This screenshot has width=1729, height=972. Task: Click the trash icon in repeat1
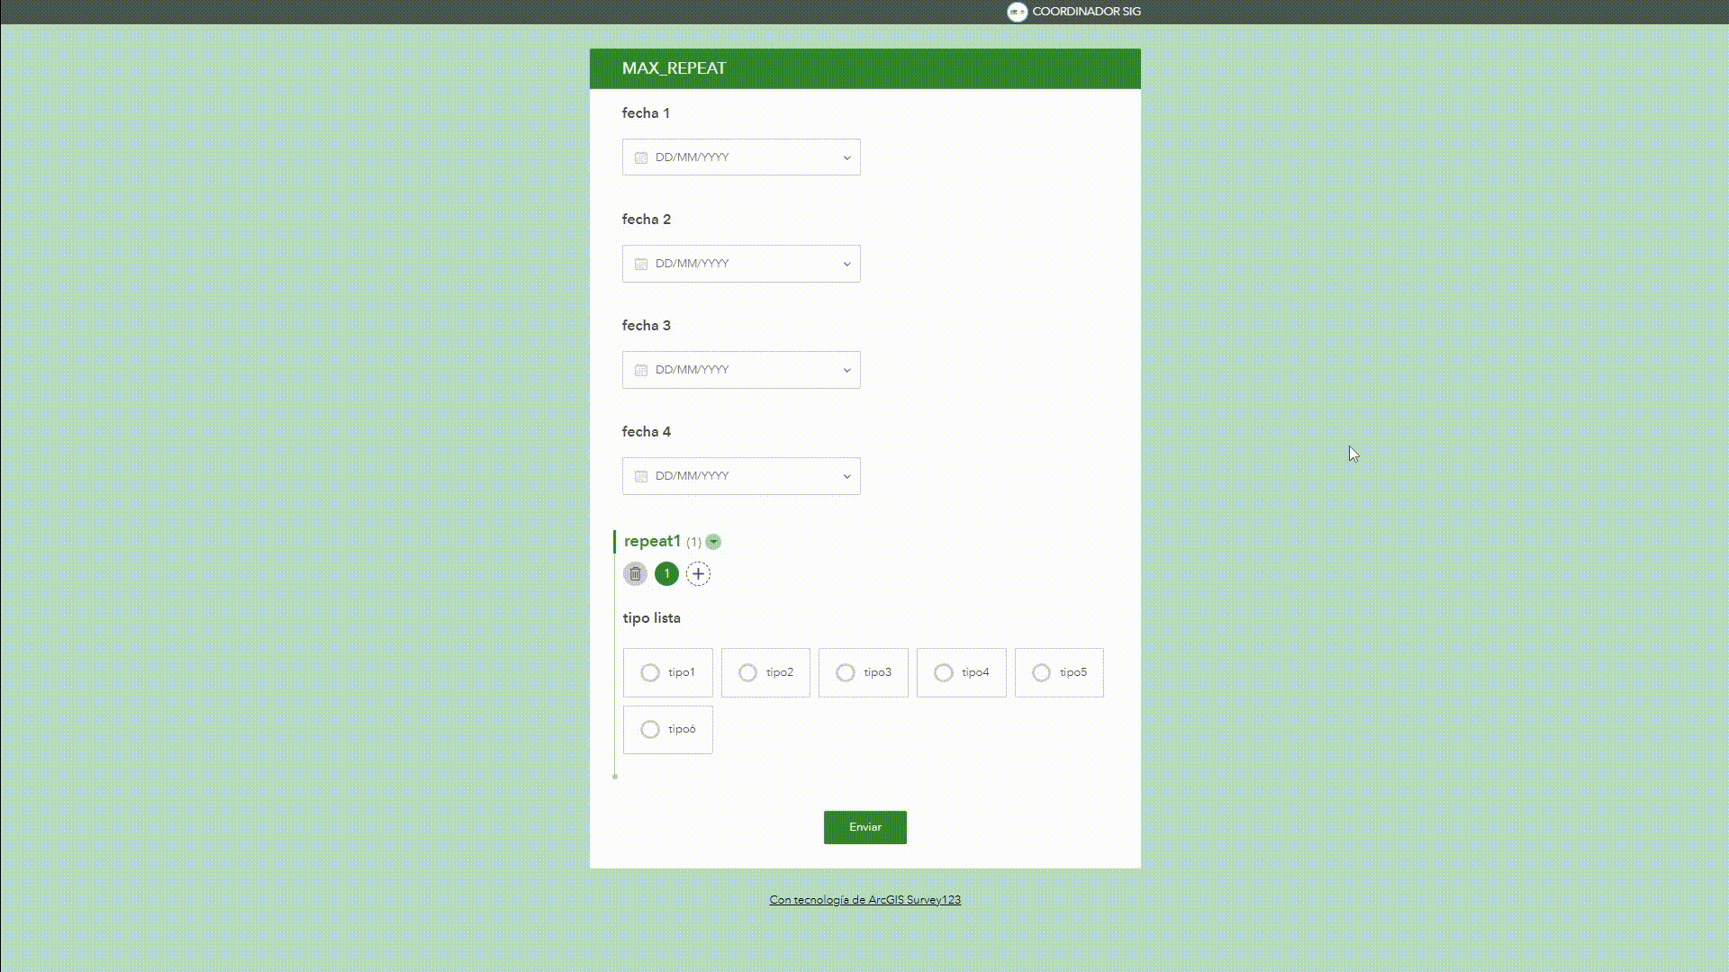[635, 574]
